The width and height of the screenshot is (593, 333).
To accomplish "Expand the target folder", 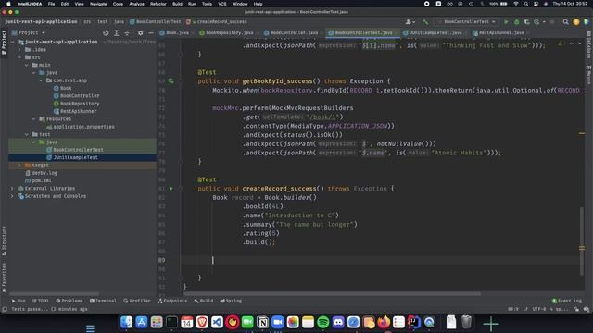I will [19, 166].
